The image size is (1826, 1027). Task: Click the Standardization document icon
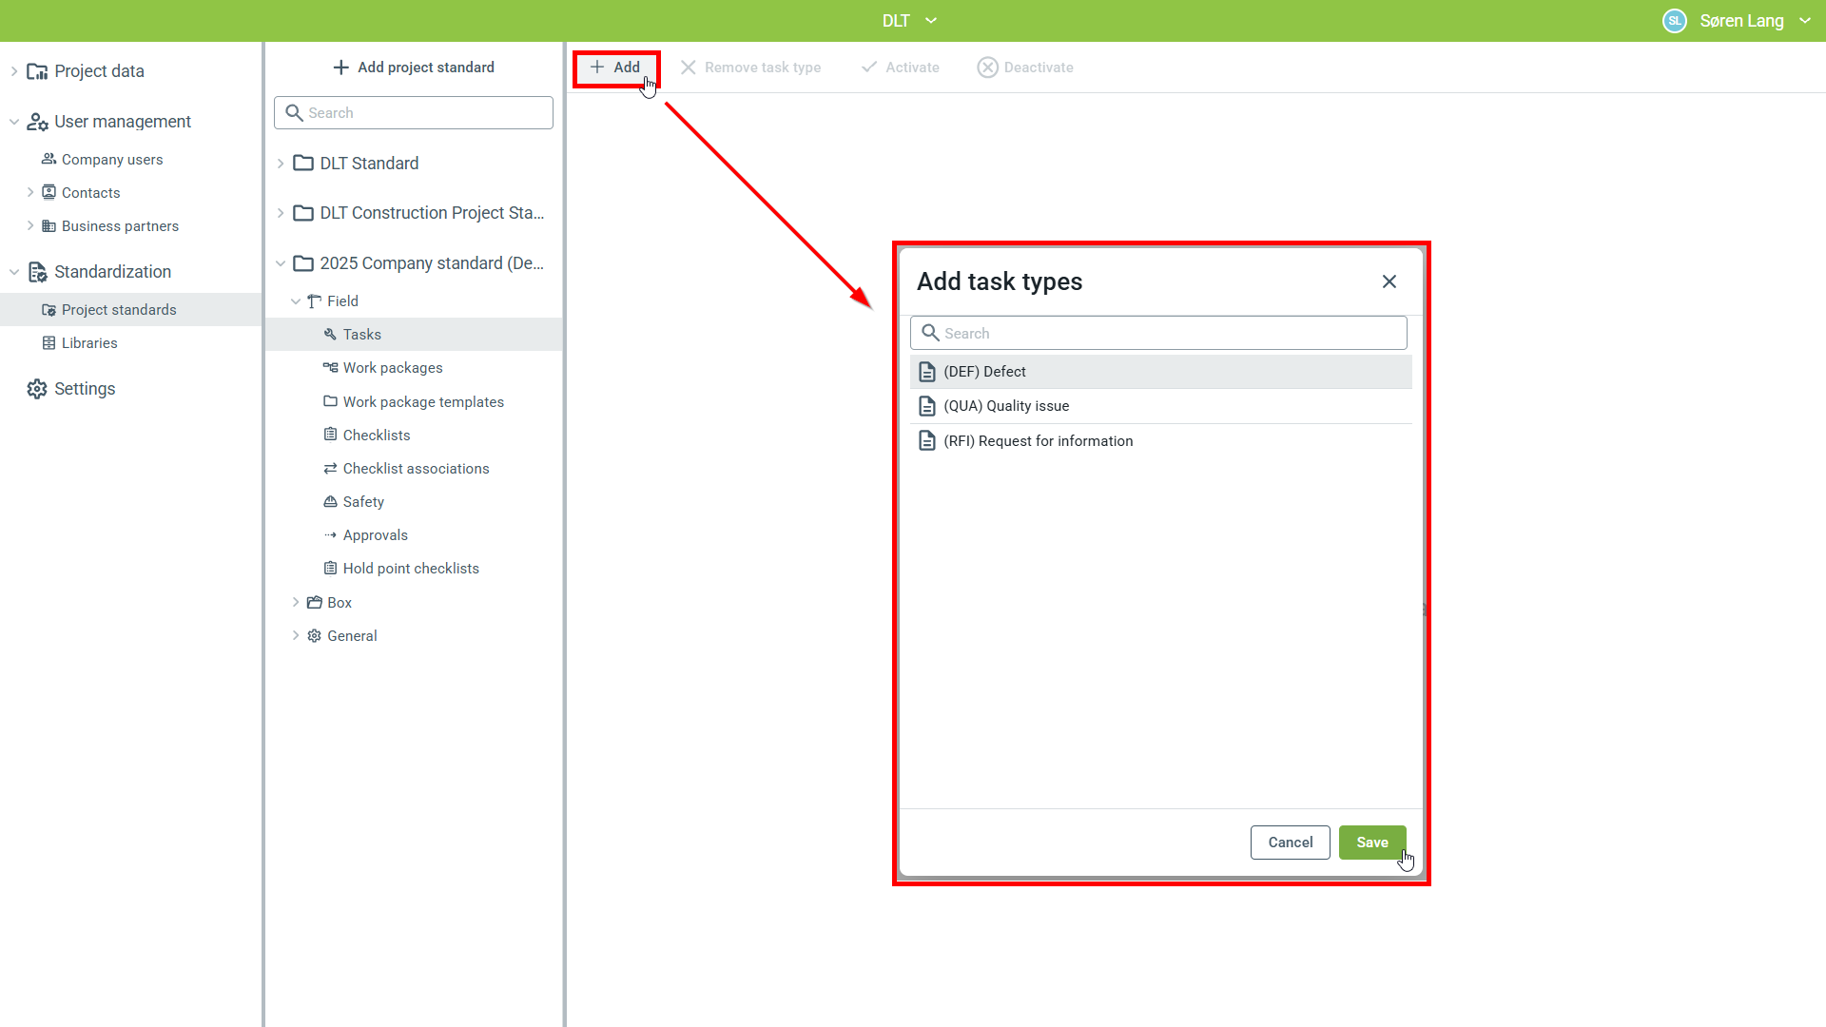(x=37, y=272)
